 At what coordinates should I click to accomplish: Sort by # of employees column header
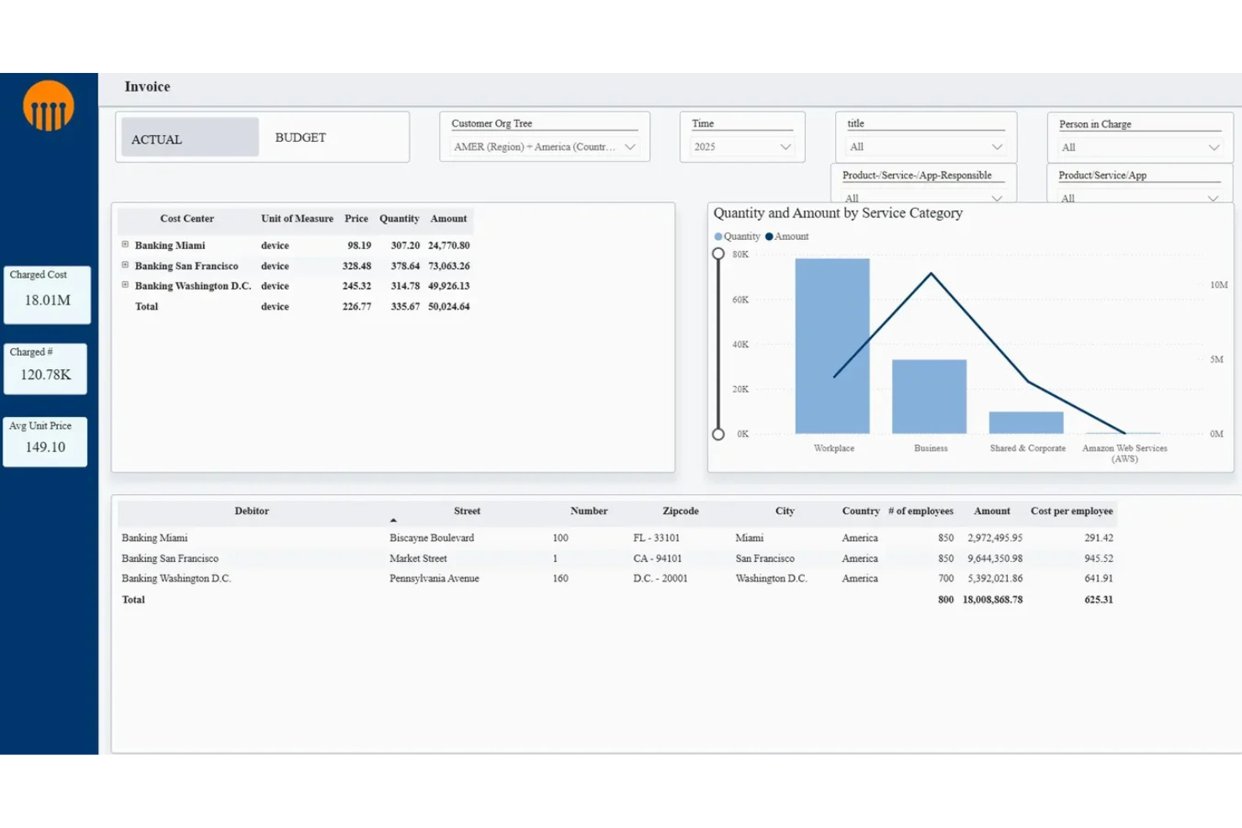(x=921, y=511)
